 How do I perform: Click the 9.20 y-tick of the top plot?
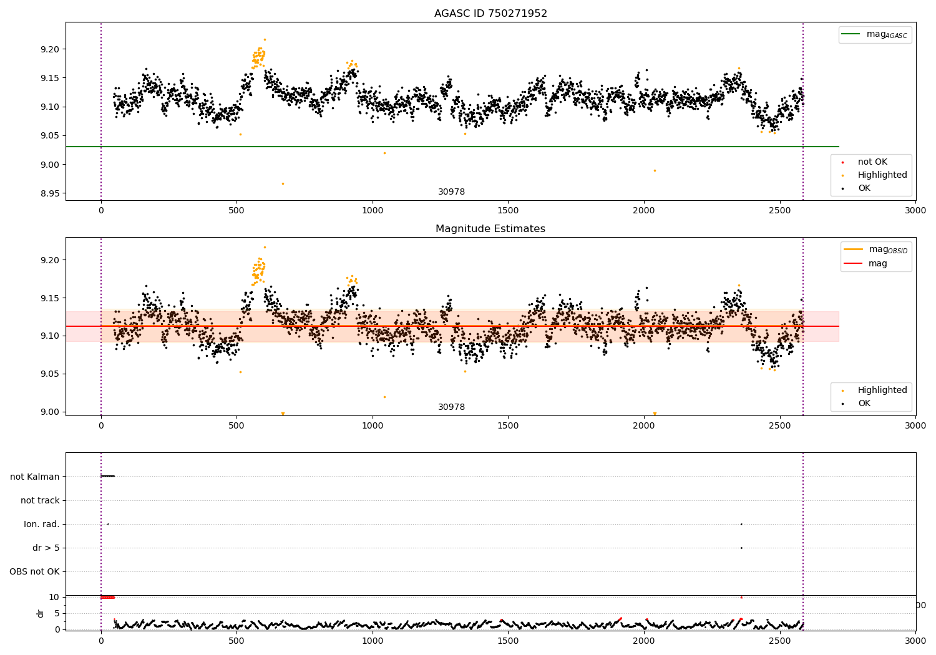[50, 49]
